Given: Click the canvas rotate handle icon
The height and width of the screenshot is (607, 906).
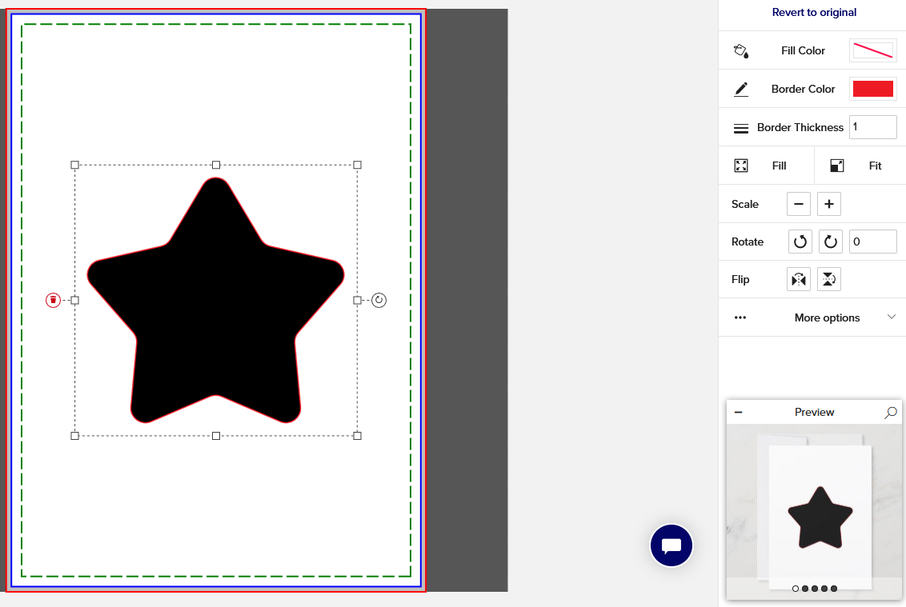Looking at the screenshot, I should click(x=379, y=301).
